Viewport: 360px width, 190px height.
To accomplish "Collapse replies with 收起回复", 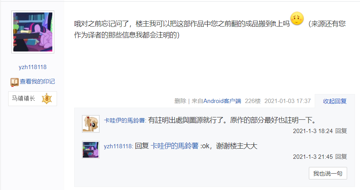I will point(335,101).
